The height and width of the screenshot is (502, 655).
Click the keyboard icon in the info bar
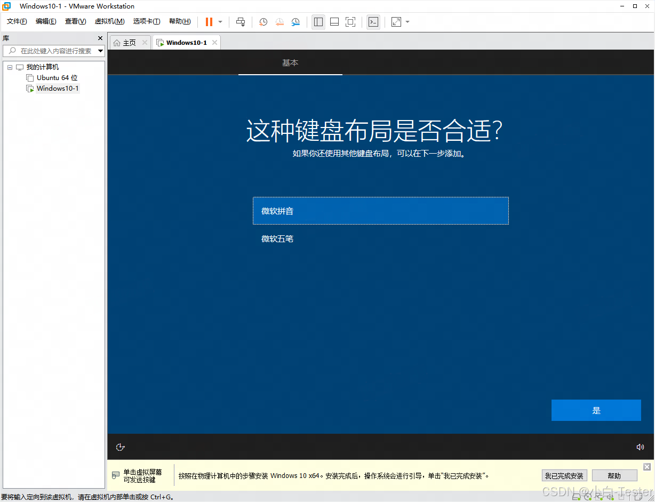click(x=116, y=475)
